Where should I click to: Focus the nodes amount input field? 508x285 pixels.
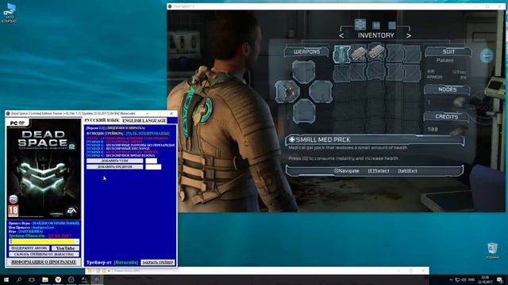(x=151, y=161)
